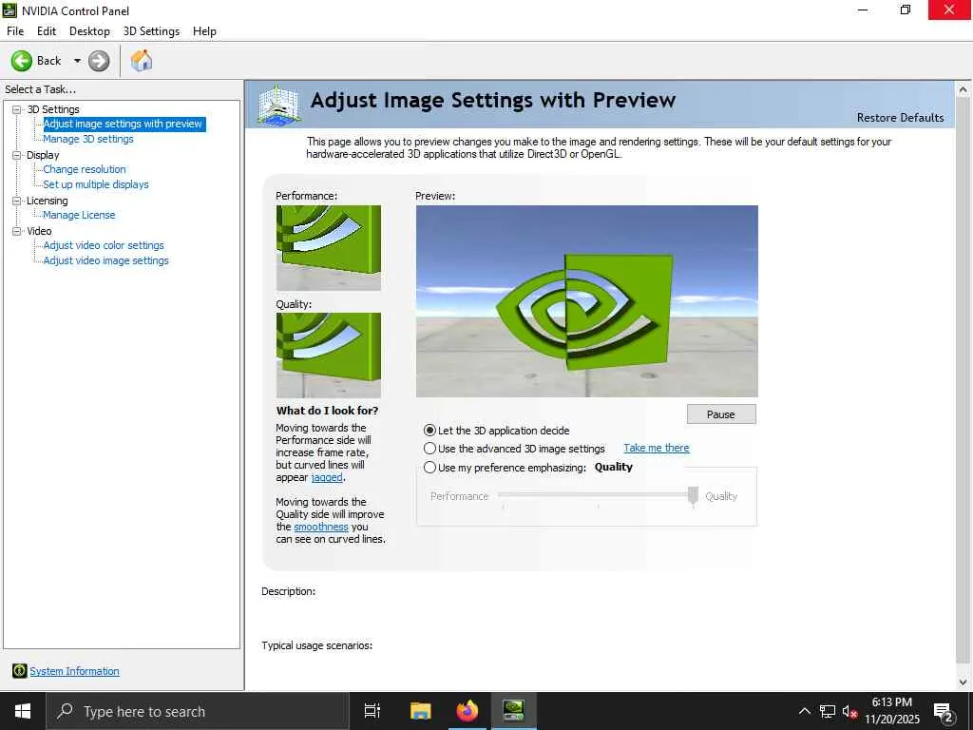Open Windows Start menu
This screenshot has width=973, height=730.
click(x=23, y=711)
